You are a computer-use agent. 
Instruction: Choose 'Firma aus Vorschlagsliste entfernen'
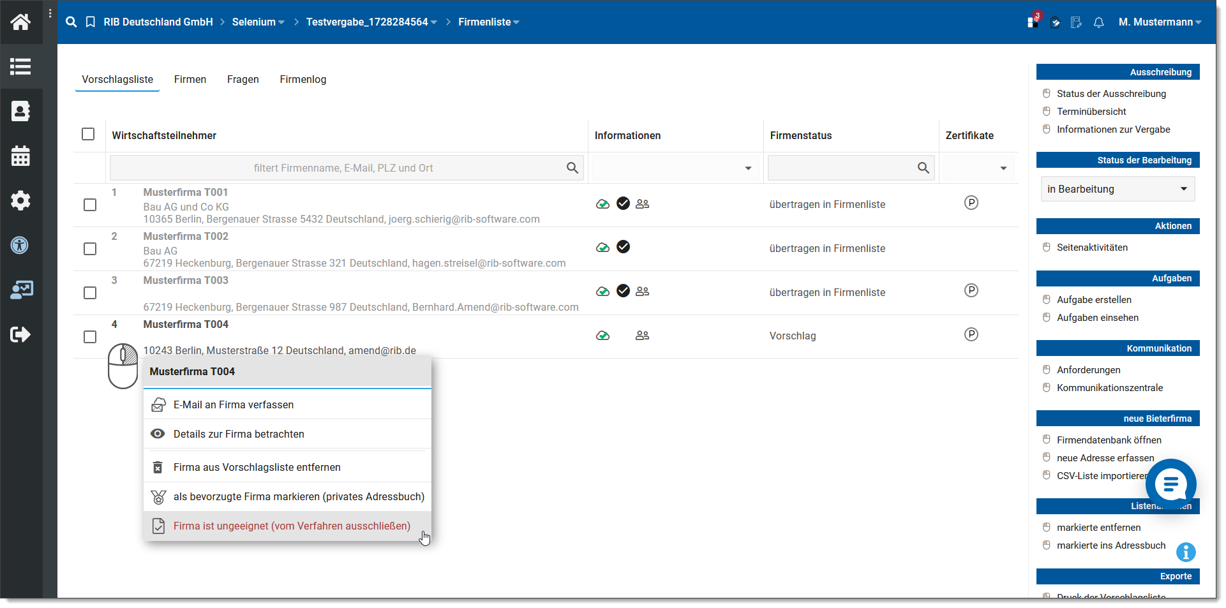(287, 467)
